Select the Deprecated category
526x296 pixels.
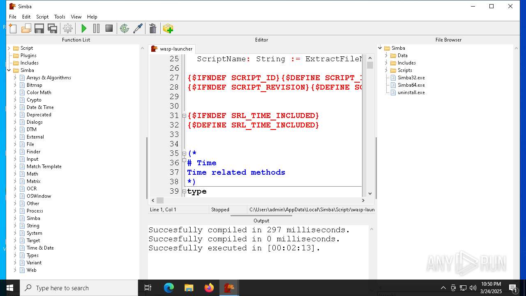pyautogui.click(x=39, y=115)
